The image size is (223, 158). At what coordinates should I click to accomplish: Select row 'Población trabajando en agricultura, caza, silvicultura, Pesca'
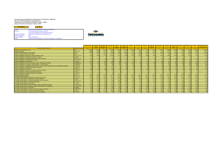(x=44, y=56)
